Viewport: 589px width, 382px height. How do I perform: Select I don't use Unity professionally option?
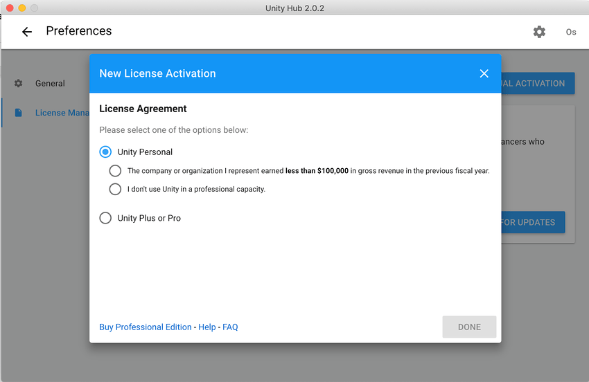click(115, 189)
